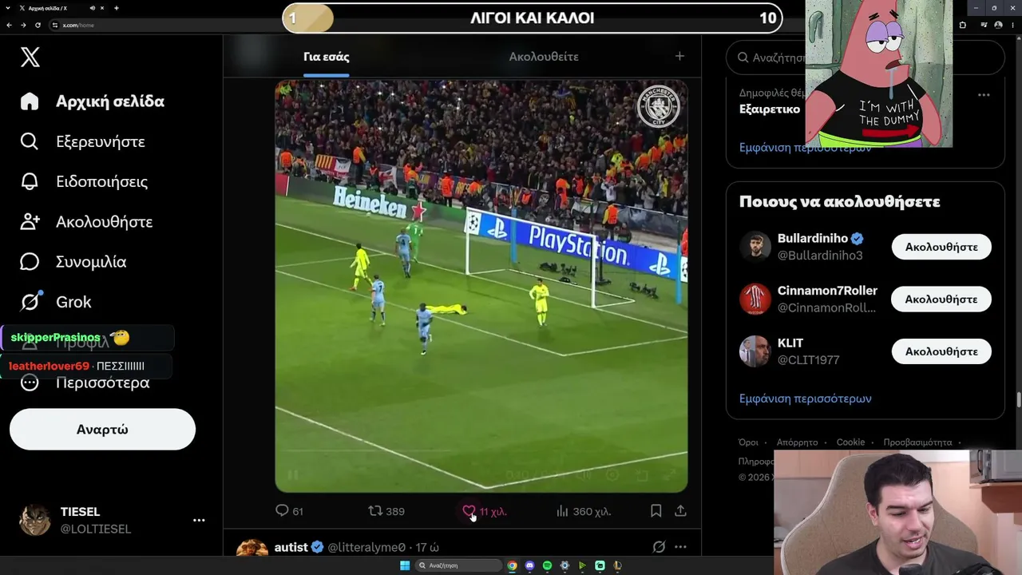Click the bell icon for notifications
This screenshot has height=575, width=1022.
coord(30,181)
